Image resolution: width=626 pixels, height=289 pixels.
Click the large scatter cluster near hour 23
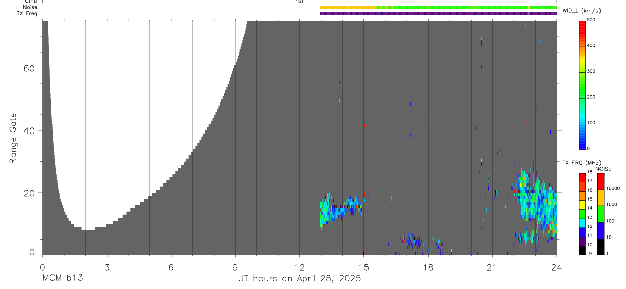(x=537, y=203)
